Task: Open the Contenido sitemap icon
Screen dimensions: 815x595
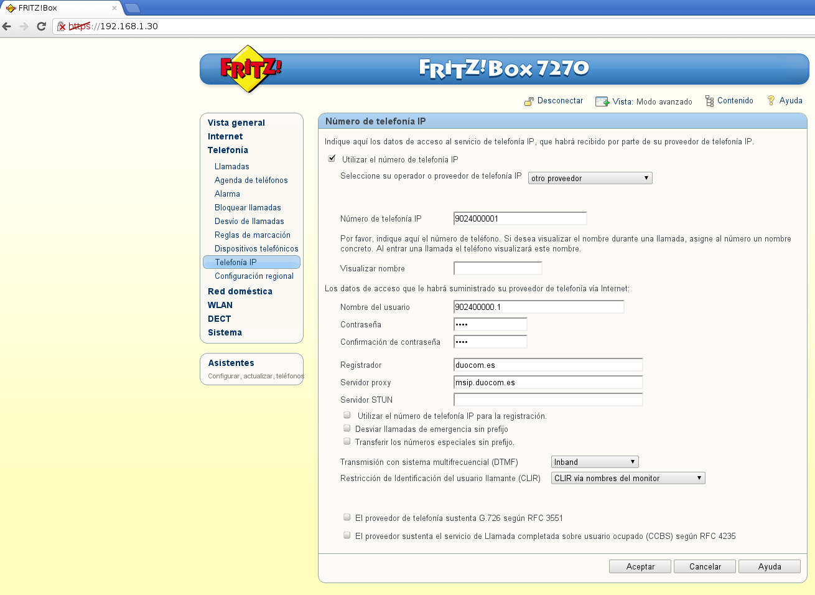Action: point(709,101)
